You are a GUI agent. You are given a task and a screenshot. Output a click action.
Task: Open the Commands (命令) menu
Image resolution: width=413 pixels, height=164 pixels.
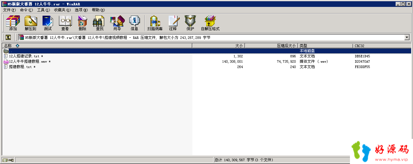(x=26, y=10)
